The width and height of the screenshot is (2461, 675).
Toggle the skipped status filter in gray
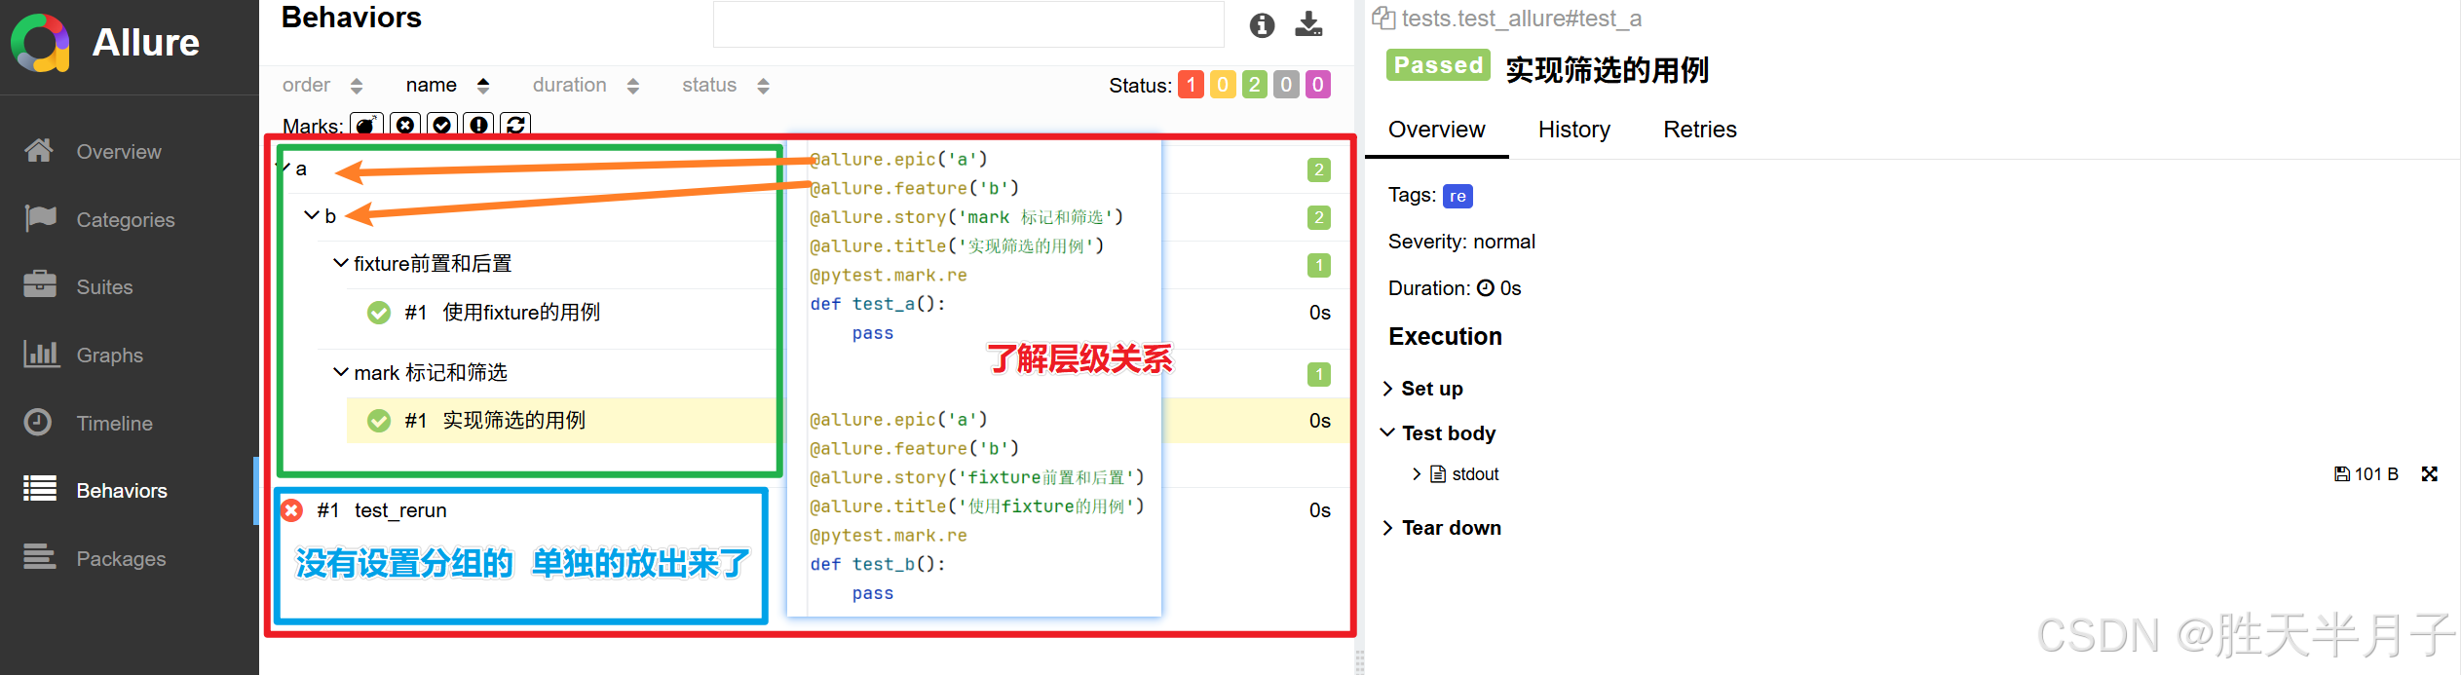click(x=1286, y=85)
